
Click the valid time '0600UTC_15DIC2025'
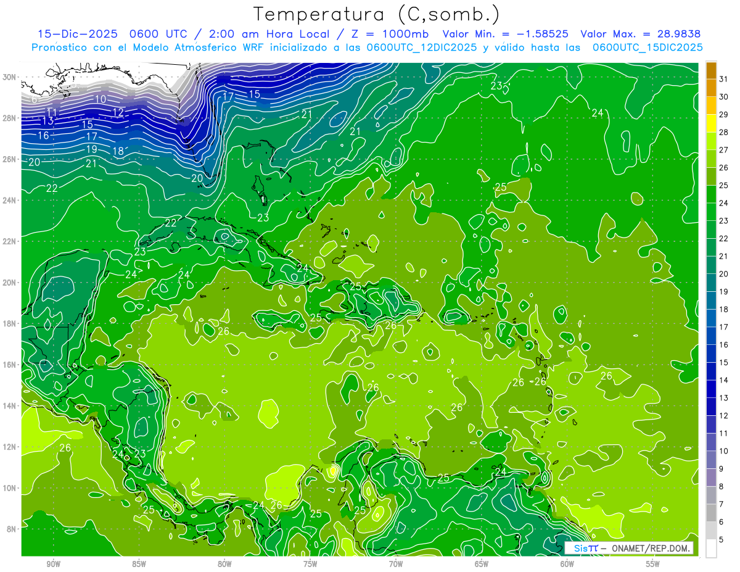click(x=647, y=48)
